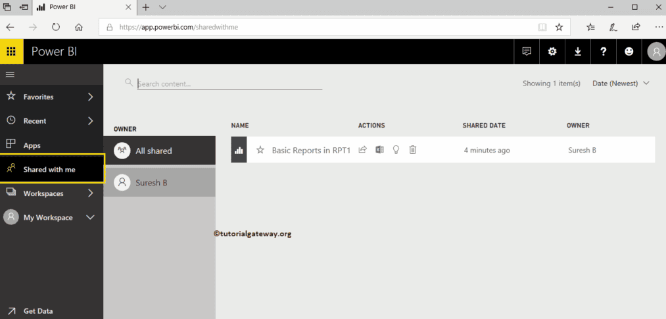Analyze Basic Reports in RPT1 in Excel
666x319 pixels.
379,149
